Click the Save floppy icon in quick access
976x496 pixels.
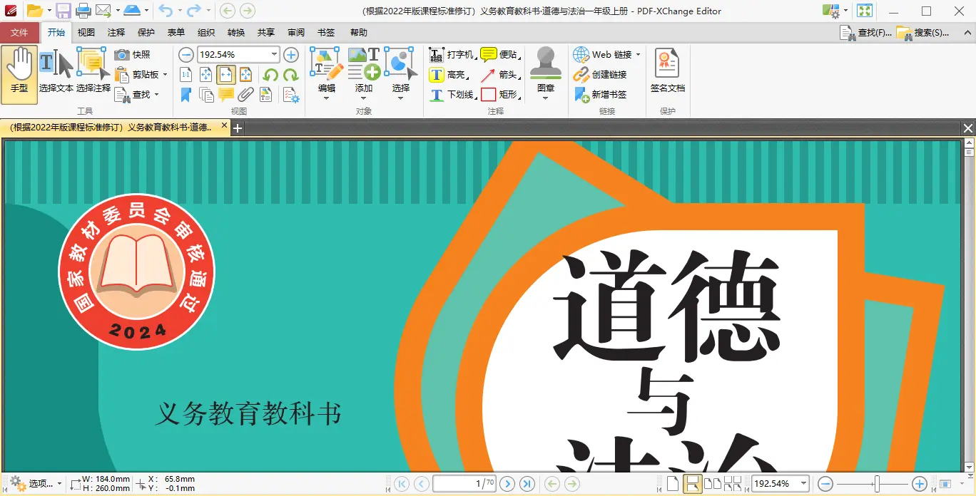(x=63, y=11)
